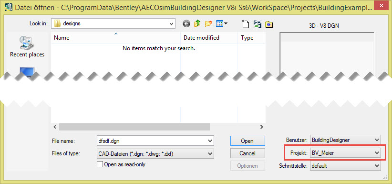Sort by Date modified column header
The width and height of the screenshot is (392, 184).
pos(209,38)
